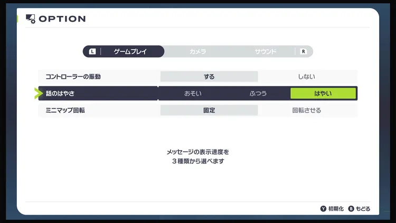Screen dimensions: 396x223
Task: Click the メッセージの表示速度を description text
Action: pos(198,152)
